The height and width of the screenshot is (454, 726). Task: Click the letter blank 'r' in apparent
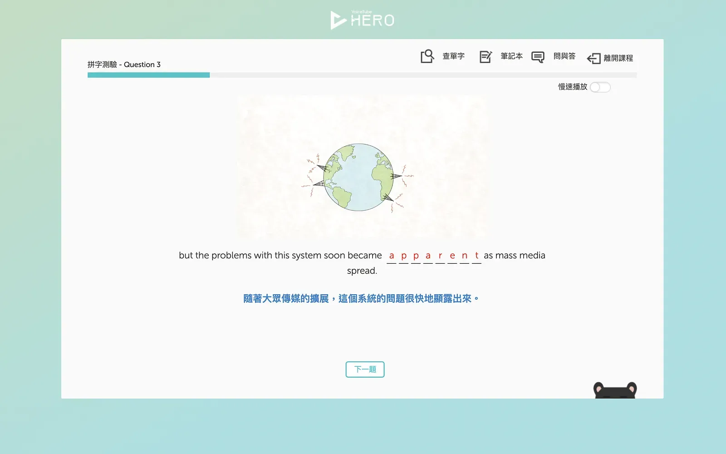(440, 256)
